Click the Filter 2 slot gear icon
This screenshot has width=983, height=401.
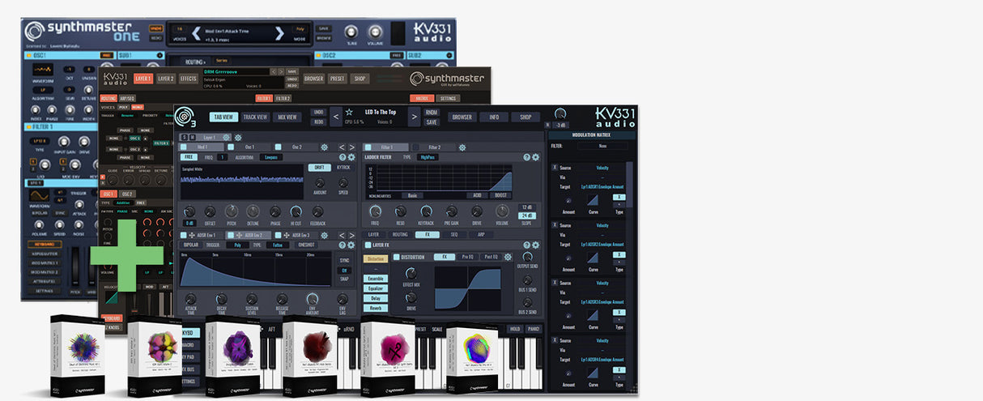[x=462, y=147]
